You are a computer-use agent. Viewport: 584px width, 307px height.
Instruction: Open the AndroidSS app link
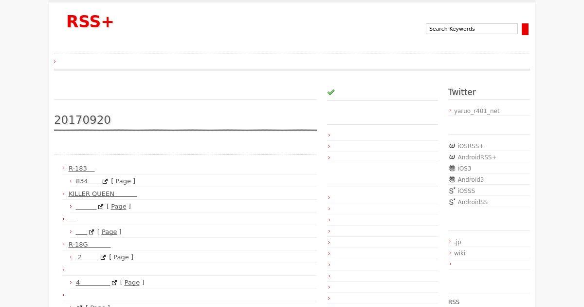tap(473, 202)
